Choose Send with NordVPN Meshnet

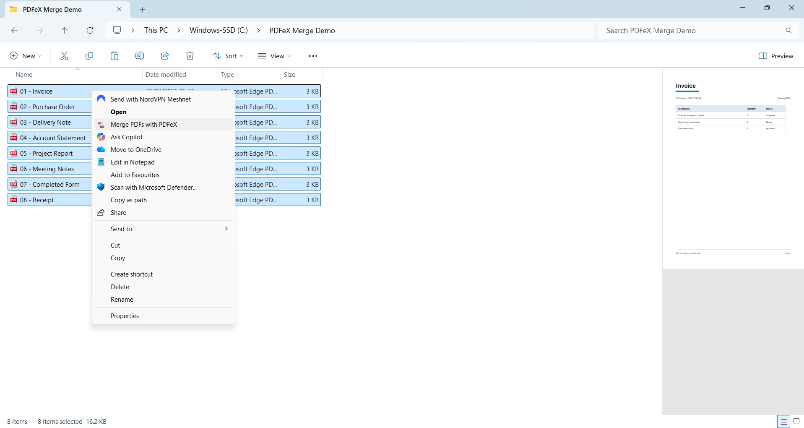point(163,99)
